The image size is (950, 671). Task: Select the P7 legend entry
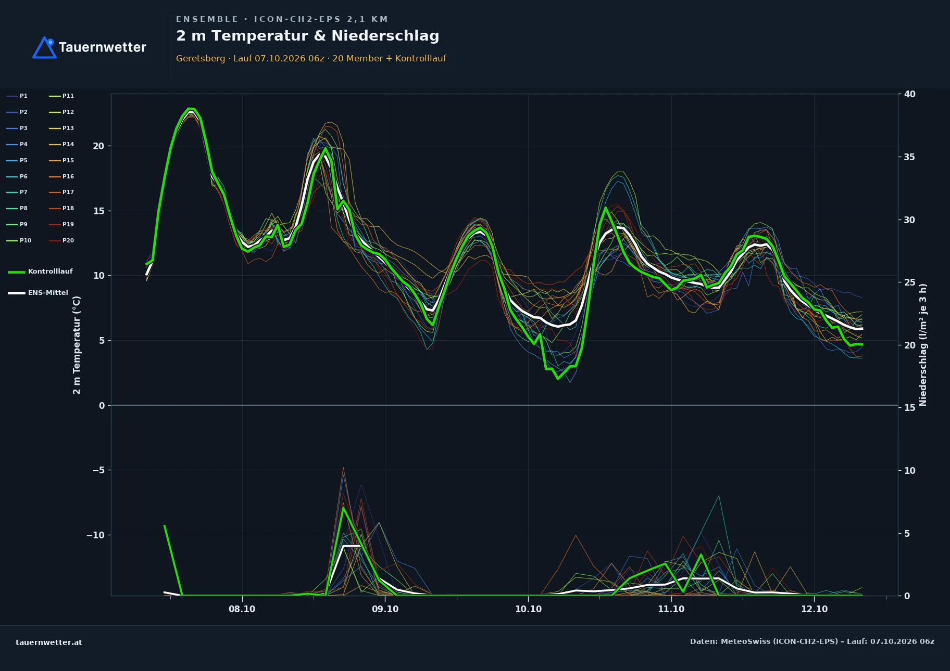click(17, 192)
